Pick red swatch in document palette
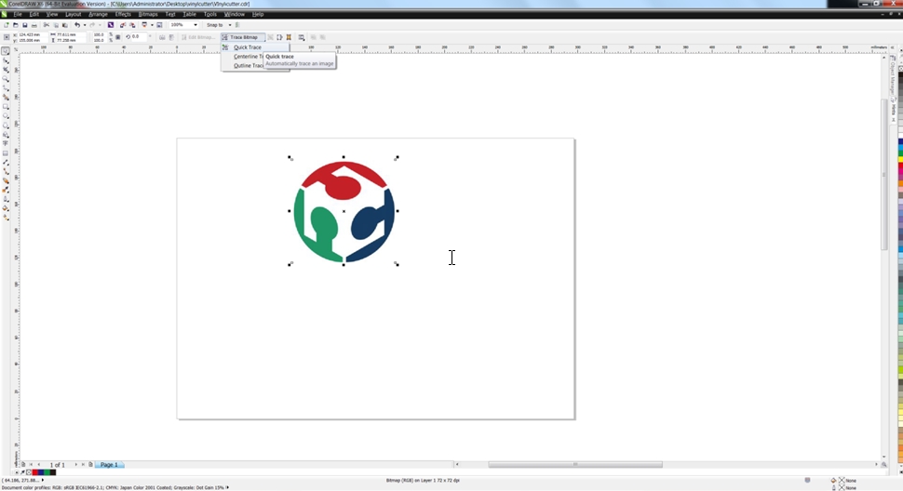Image resolution: width=903 pixels, height=491 pixels. tap(35, 472)
